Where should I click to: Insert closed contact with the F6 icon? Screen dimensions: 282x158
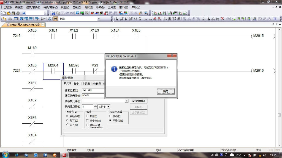[126, 19]
